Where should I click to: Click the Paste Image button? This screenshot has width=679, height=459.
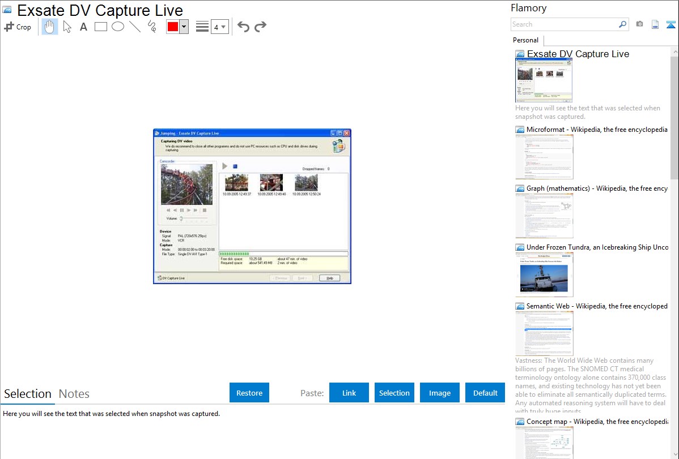click(439, 393)
